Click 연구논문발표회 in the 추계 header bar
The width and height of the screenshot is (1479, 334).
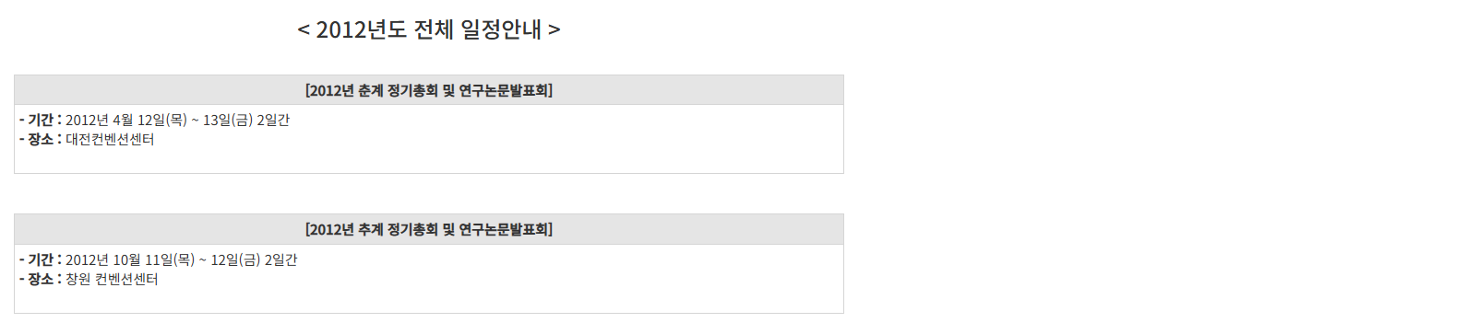[503, 229]
